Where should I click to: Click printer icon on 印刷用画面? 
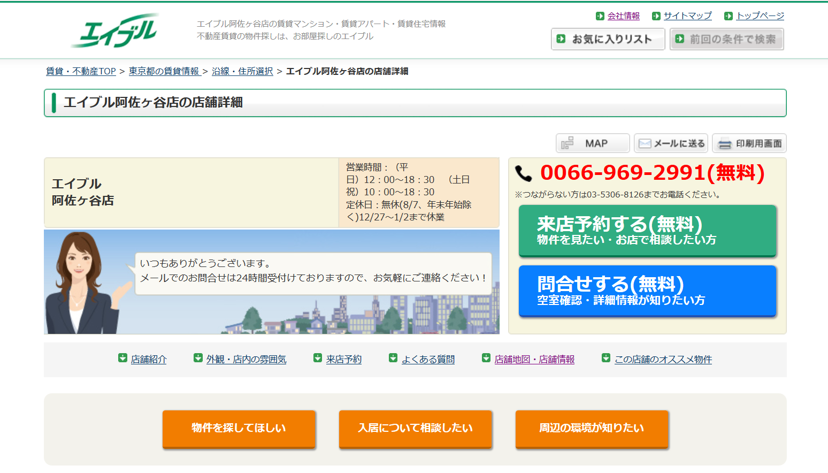tap(725, 144)
